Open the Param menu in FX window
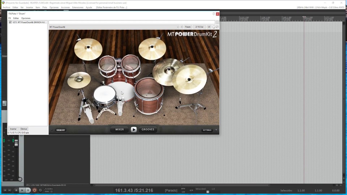This screenshot has height=195, width=347. [188, 27]
